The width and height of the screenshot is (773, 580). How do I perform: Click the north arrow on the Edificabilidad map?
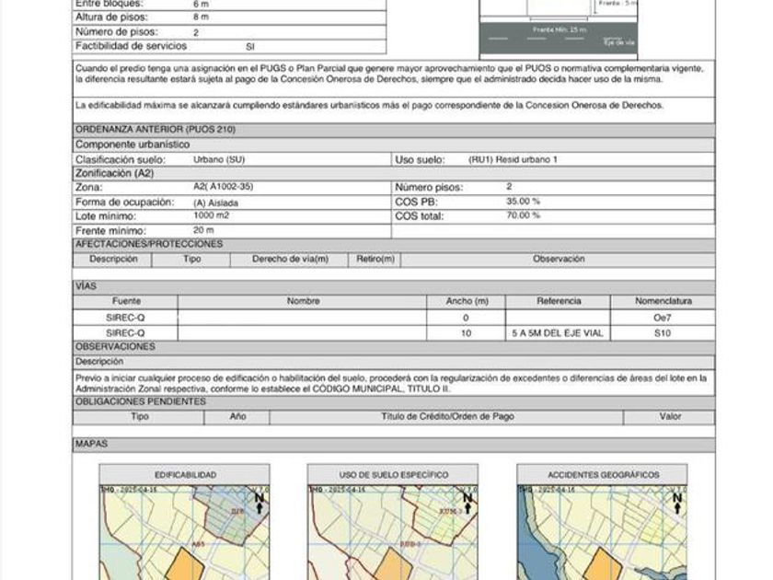tap(260, 503)
